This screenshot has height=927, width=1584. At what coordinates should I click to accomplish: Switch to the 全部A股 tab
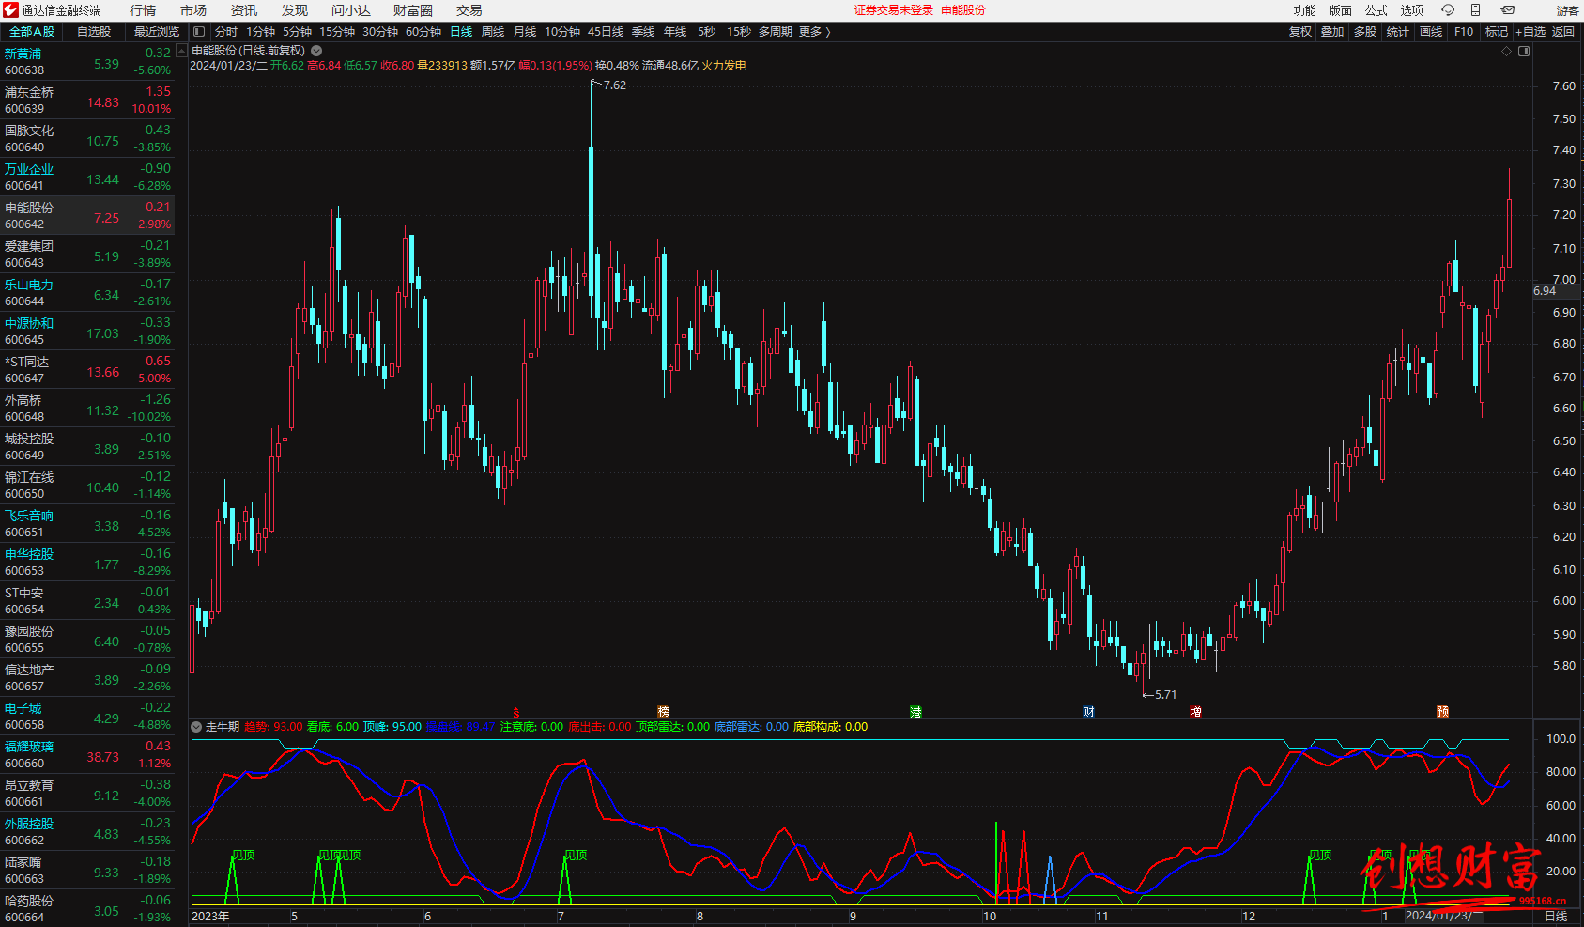(x=32, y=32)
